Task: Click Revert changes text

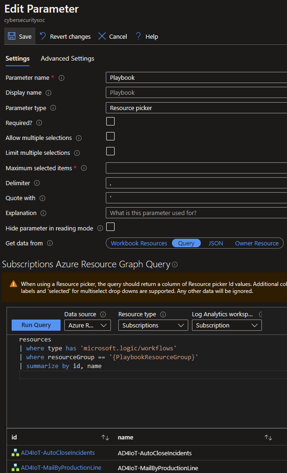Action: (70, 36)
